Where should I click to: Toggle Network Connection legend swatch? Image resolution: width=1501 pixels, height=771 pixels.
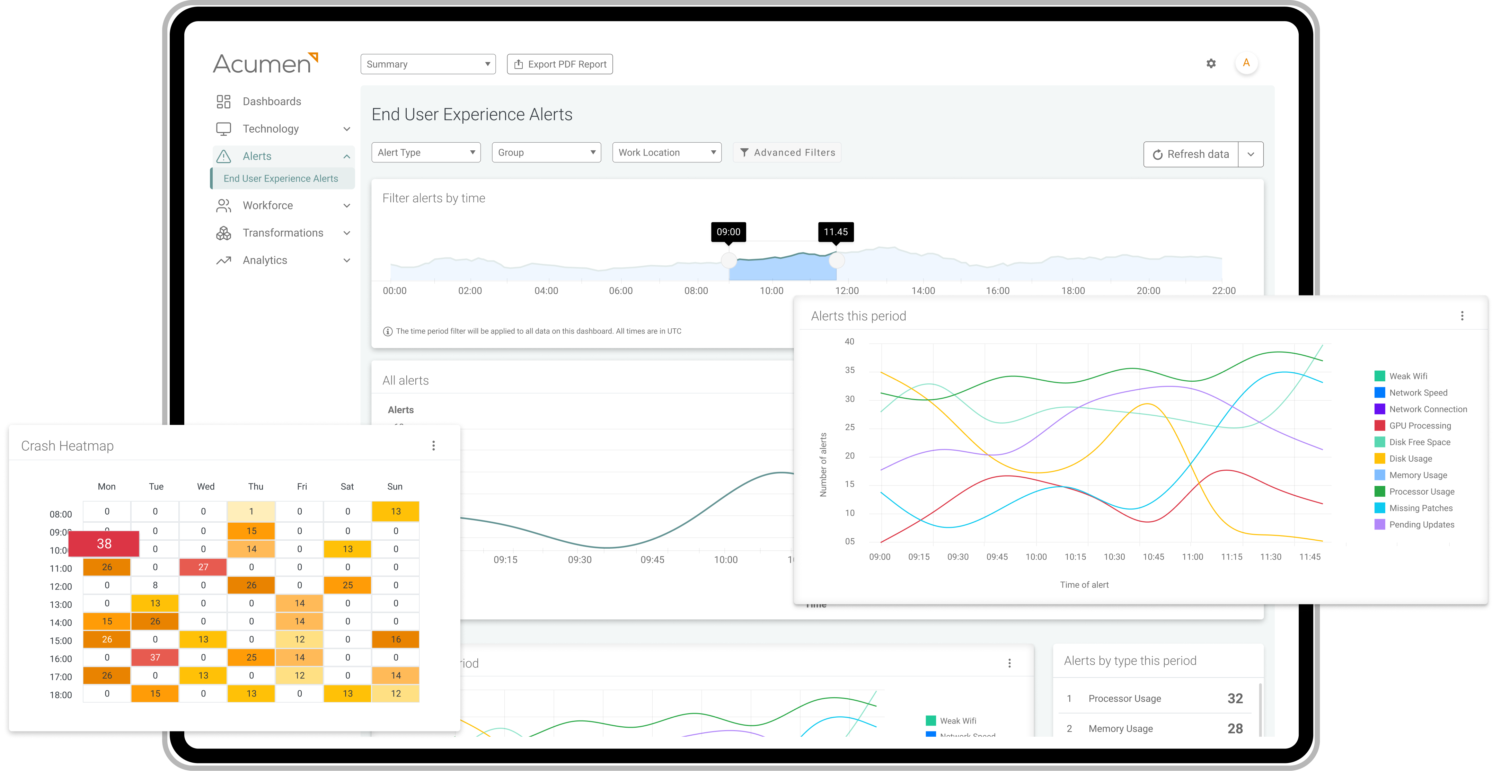click(1379, 409)
